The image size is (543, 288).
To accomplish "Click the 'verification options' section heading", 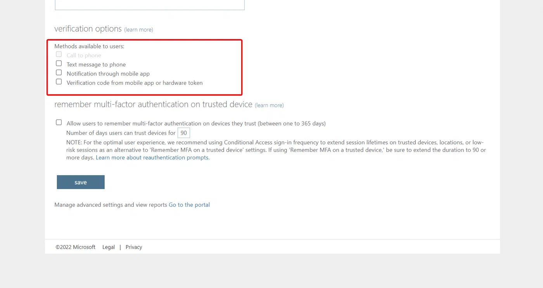I will coord(88,29).
